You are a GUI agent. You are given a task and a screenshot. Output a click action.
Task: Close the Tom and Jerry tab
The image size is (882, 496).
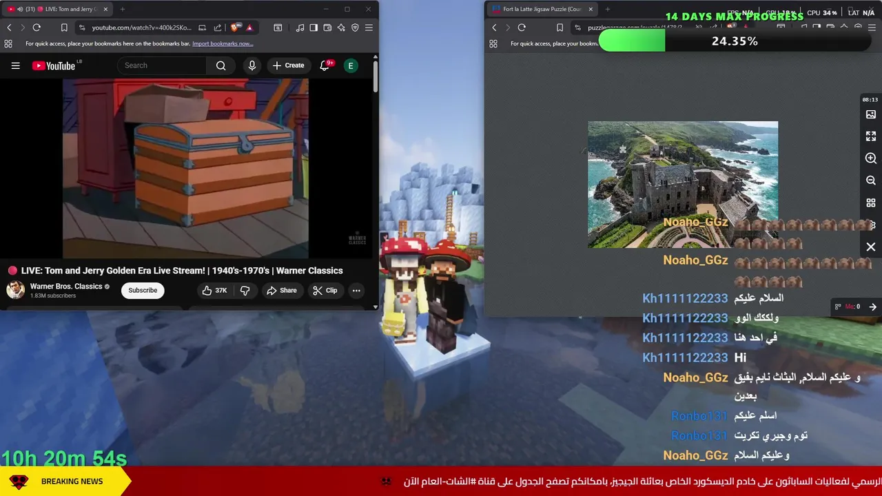[105, 9]
